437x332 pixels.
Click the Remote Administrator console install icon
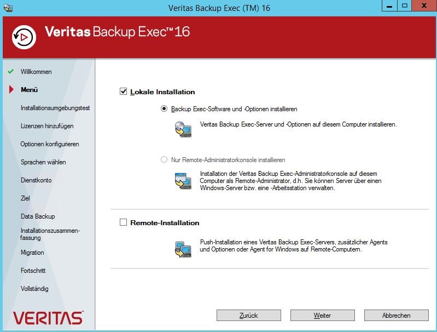183,181
